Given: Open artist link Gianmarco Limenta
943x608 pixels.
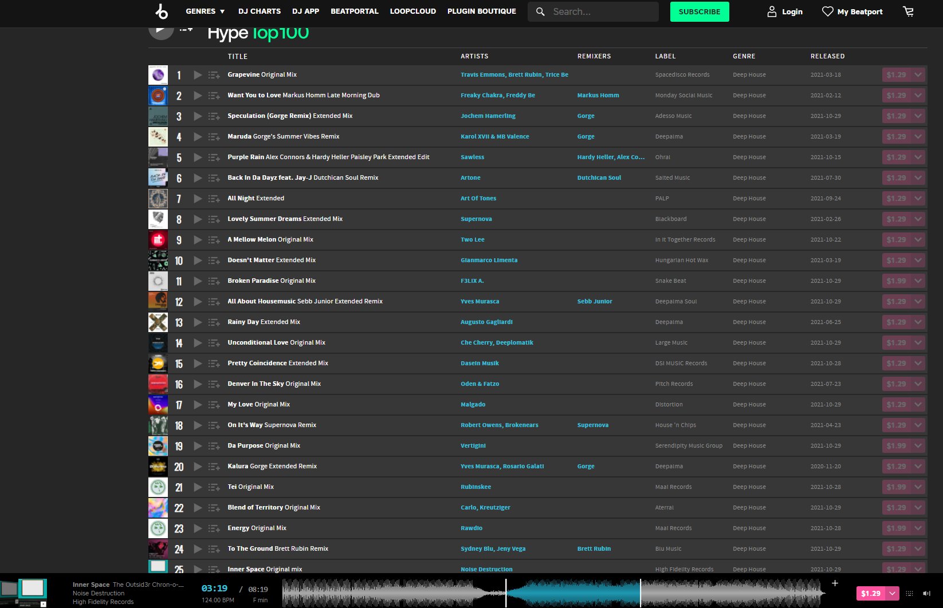Looking at the screenshot, I should (489, 260).
